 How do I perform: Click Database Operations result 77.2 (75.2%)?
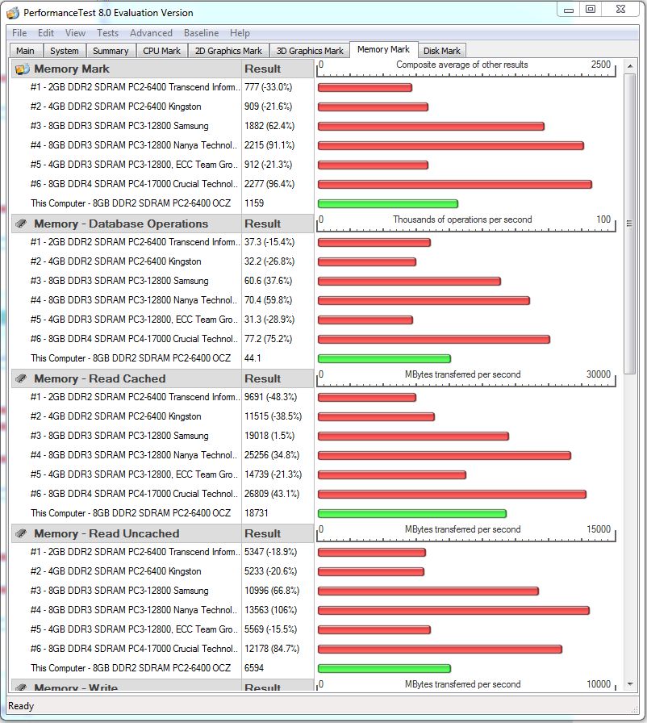[x=268, y=339]
